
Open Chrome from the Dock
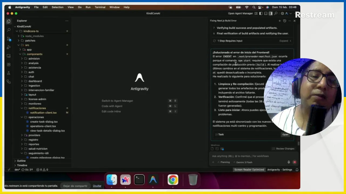coord(173,180)
